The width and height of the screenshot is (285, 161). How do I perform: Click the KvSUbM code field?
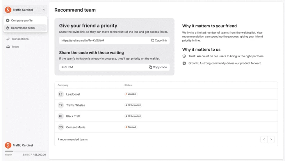pos(114,67)
